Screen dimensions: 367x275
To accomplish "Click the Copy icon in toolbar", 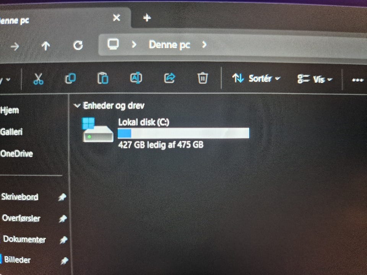I will pos(70,78).
